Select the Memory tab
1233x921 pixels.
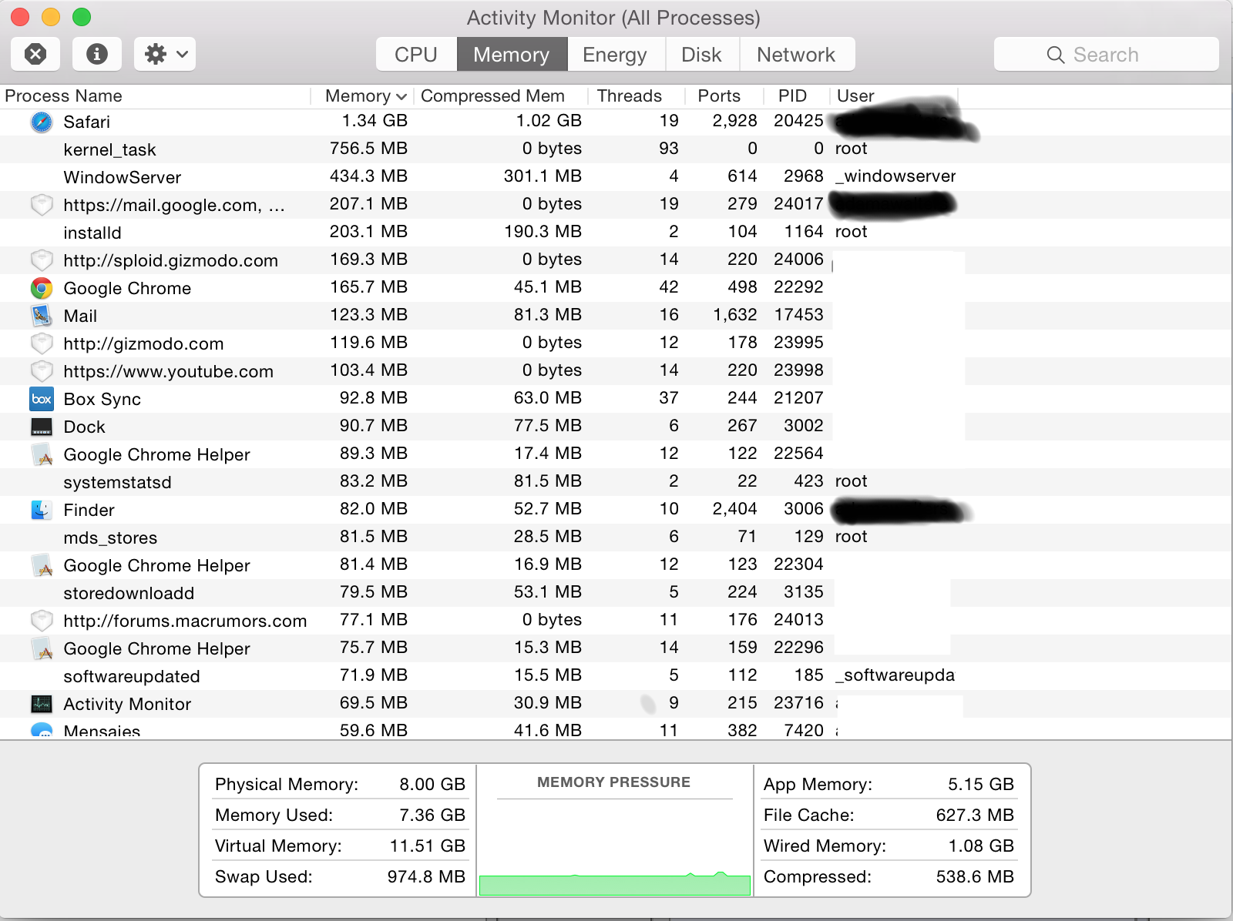coord(512,55)
